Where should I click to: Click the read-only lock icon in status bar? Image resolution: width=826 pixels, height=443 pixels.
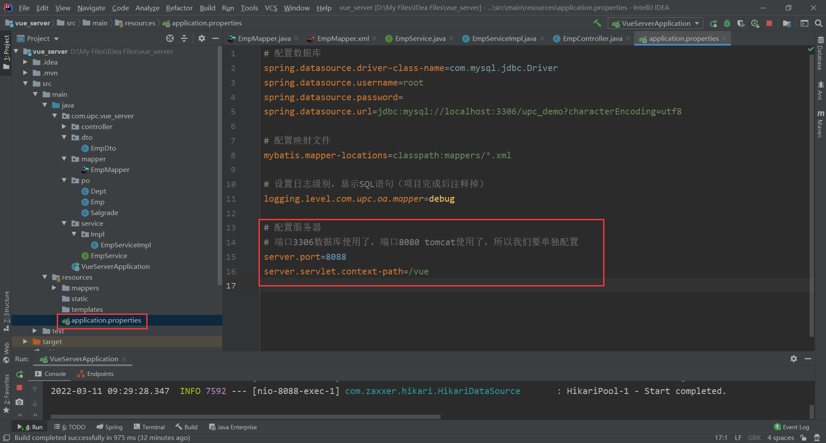tap(803, 438)
